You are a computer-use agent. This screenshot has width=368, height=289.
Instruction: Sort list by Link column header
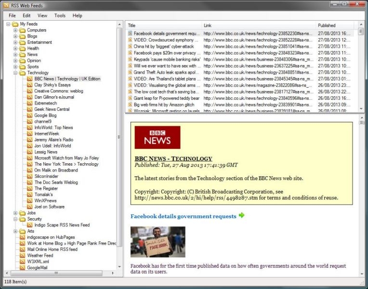coord(259,26)
